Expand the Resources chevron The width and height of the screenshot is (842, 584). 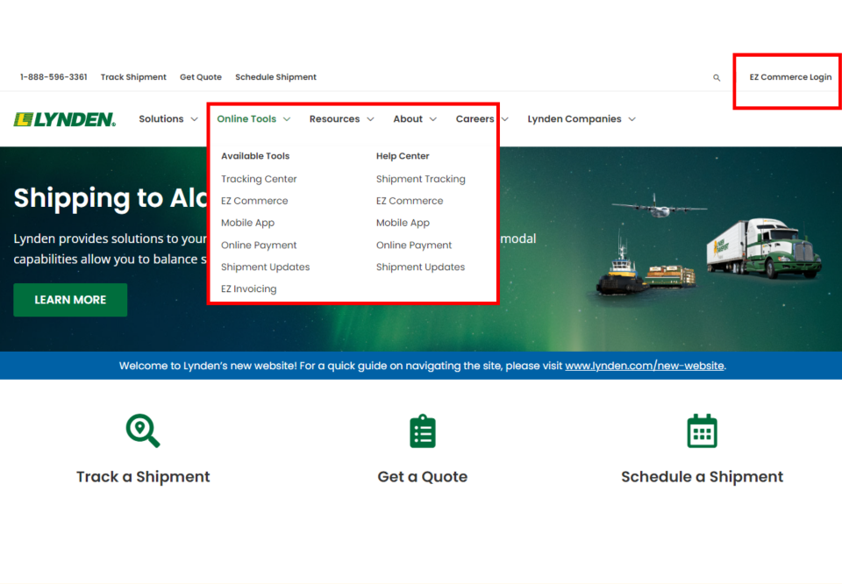pos(370,119)
